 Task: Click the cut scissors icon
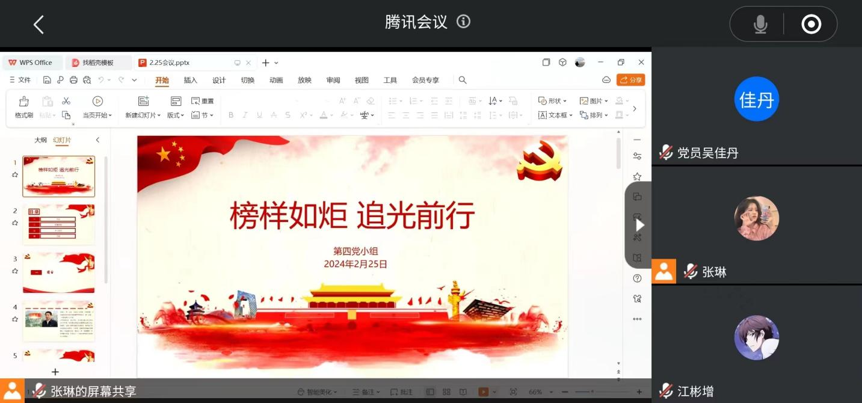point(66,101)
